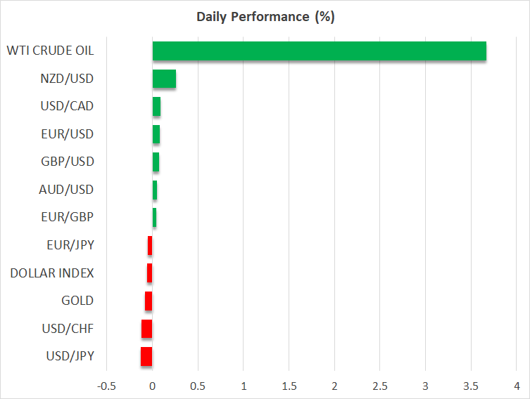
Task: Click the NZD/USD category label
Action: 68,79
